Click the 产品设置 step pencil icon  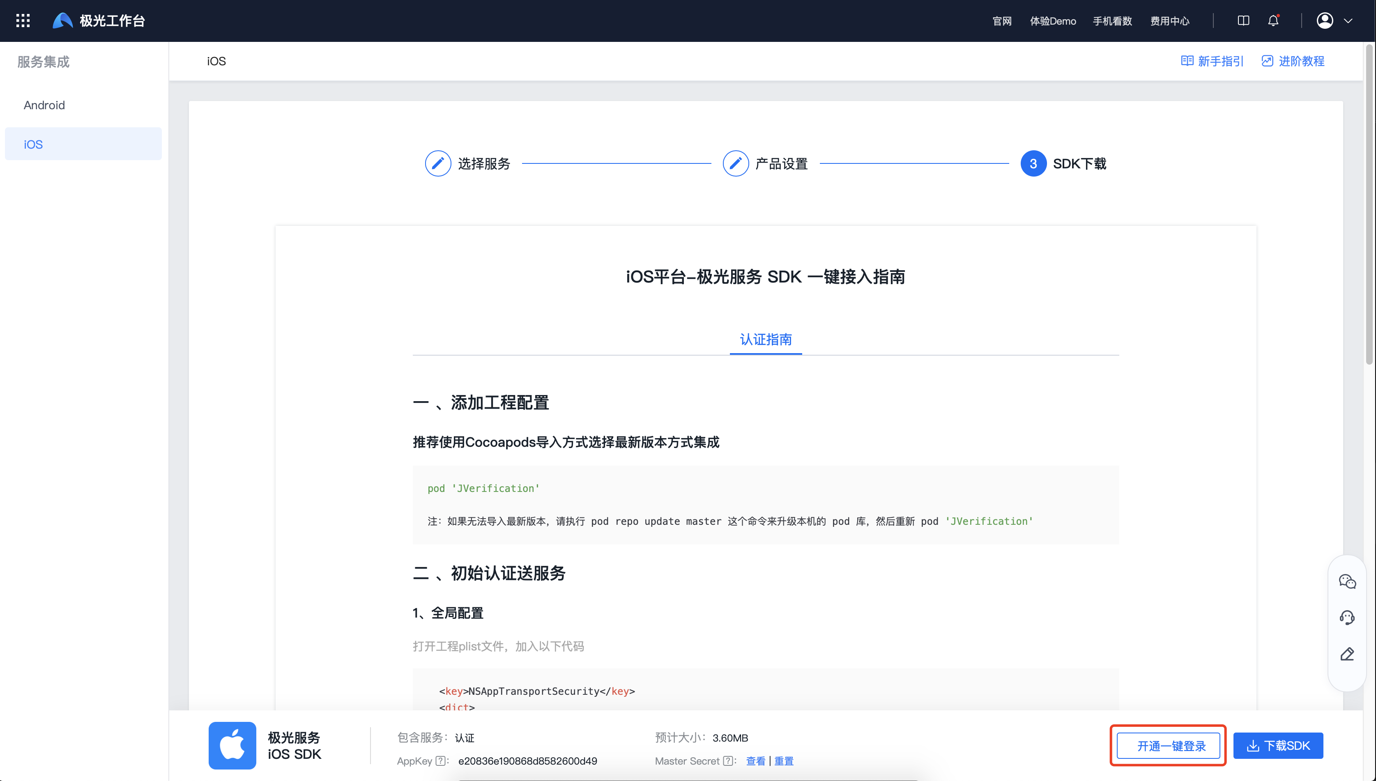(736, 163)
